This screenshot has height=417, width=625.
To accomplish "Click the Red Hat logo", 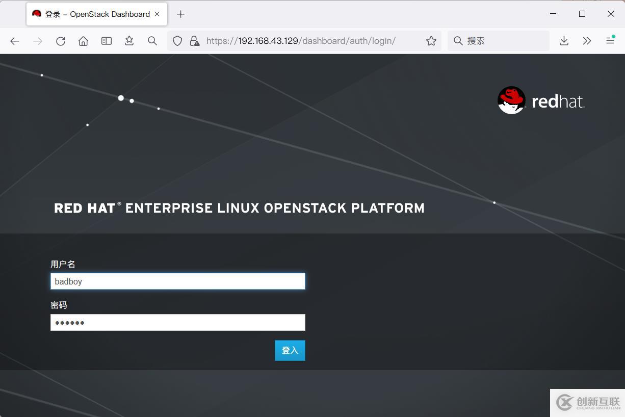I will click(x=541, y=100).
